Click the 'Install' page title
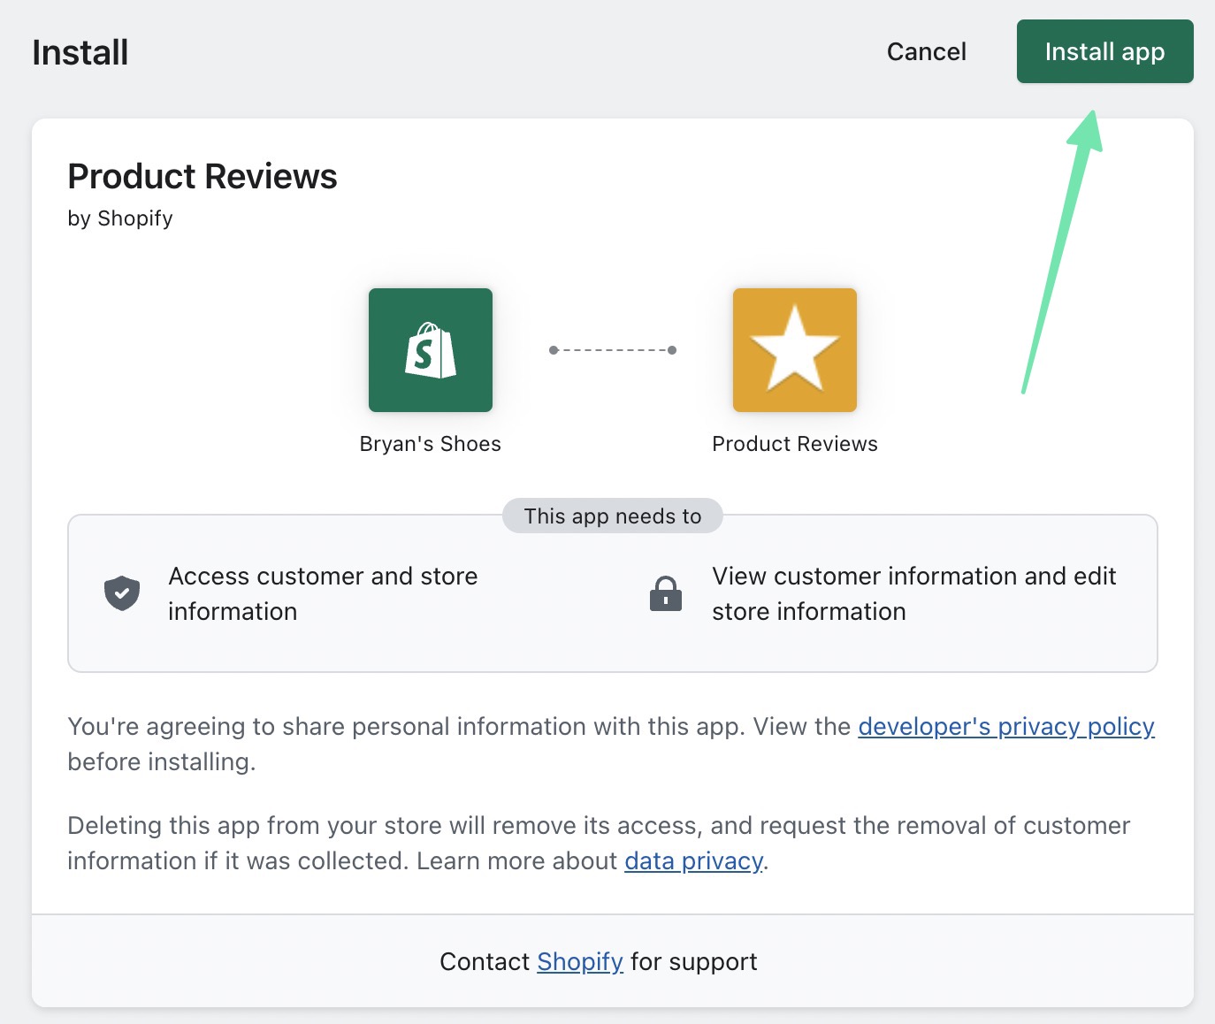Viewport: 1215px width, 1024px height. tap(80, 52)
